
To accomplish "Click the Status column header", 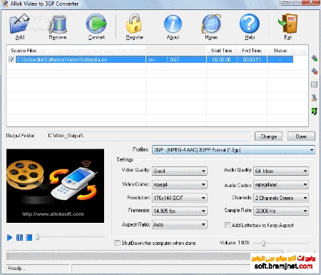I will (x=280, y=51).
